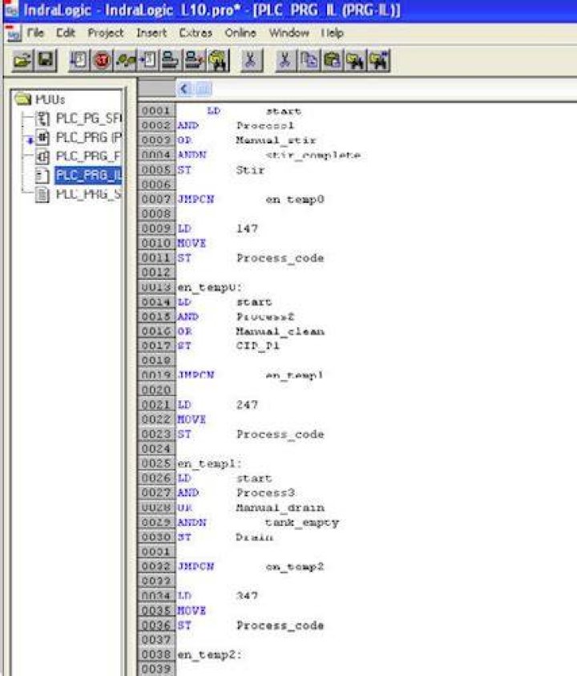Click the Manual_stir operand on line 0003
Screen dimensions: 577x676
click(276, 140)
